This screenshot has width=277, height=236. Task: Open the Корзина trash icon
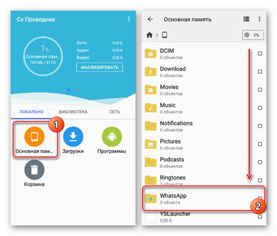34,170
